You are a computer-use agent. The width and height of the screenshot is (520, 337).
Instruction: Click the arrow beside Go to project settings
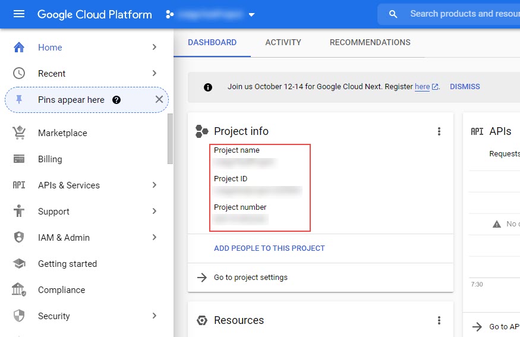(202, 278)
